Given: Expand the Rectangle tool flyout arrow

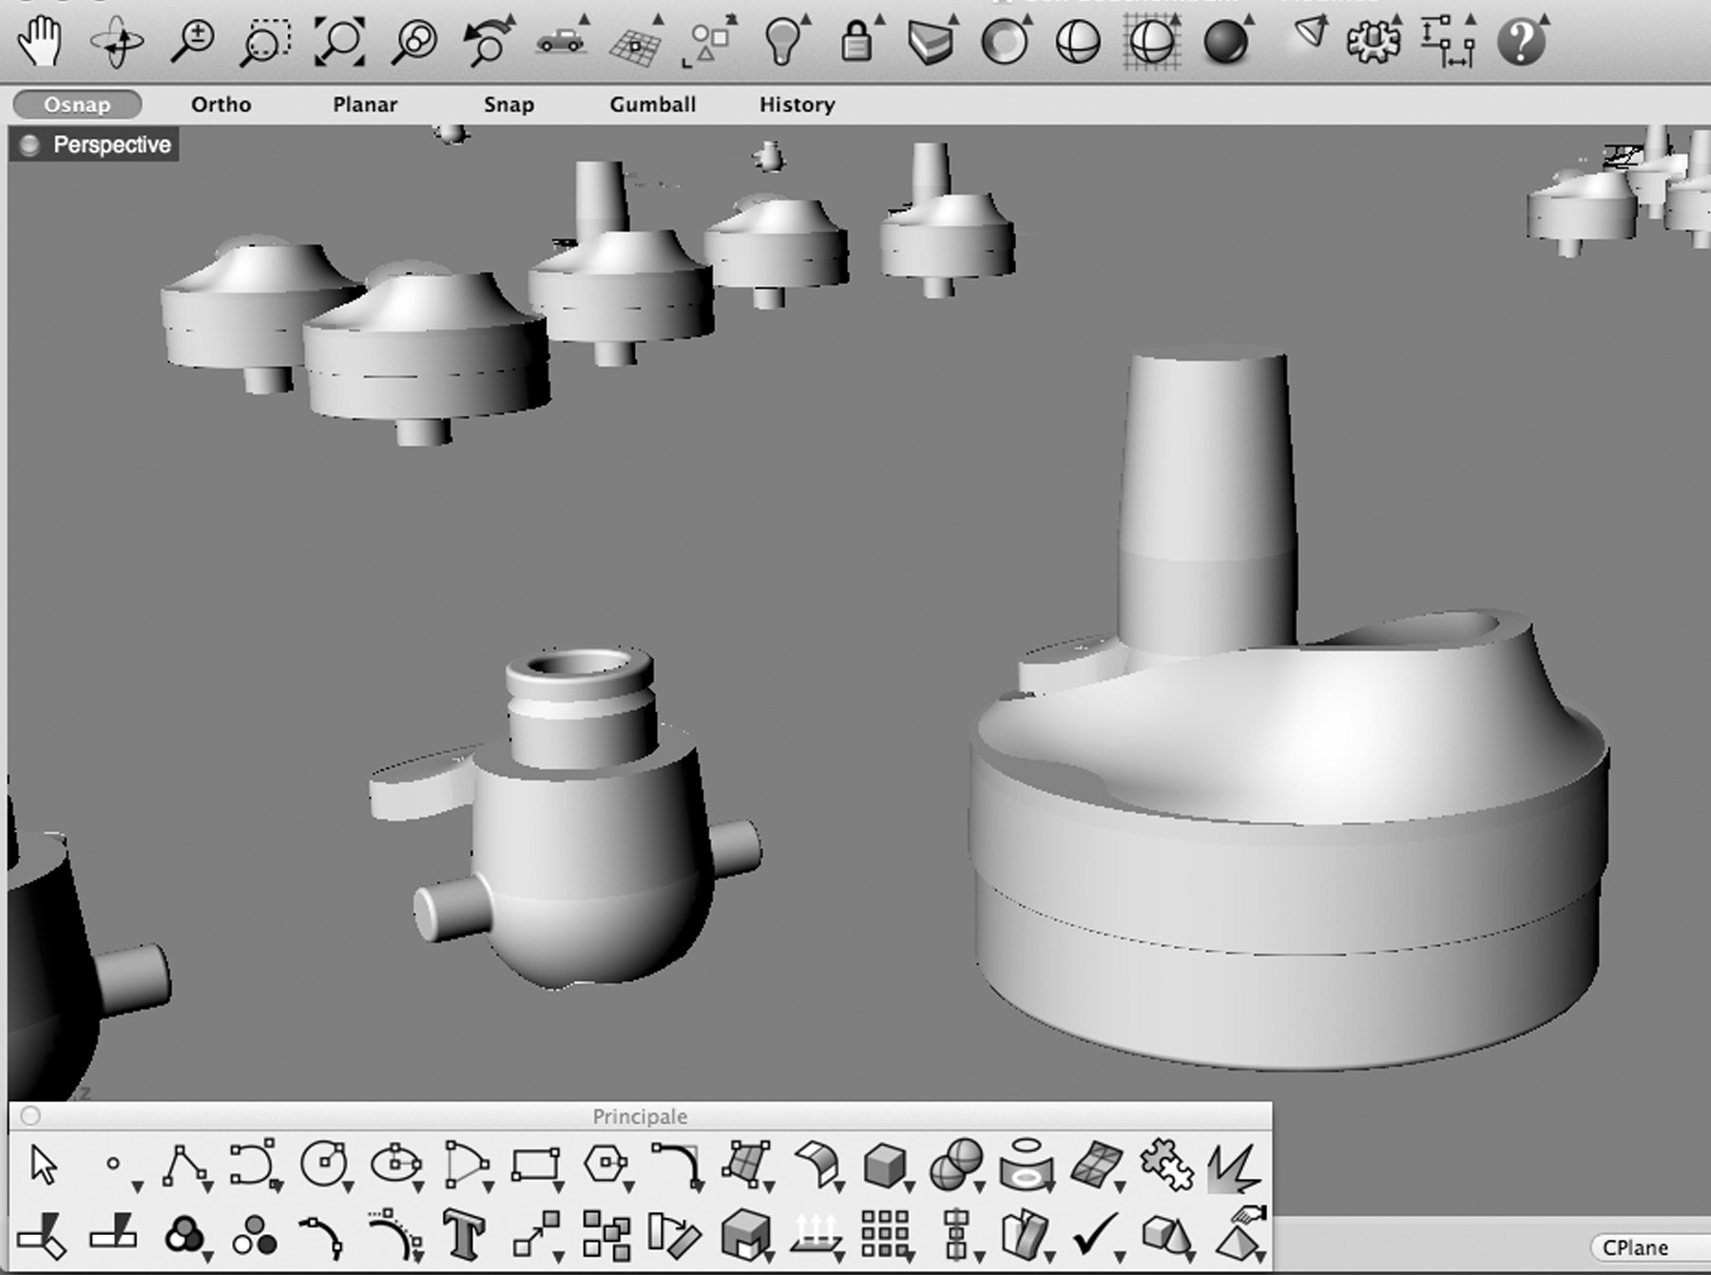Looking at the screenshot, I should point(559,1186).
